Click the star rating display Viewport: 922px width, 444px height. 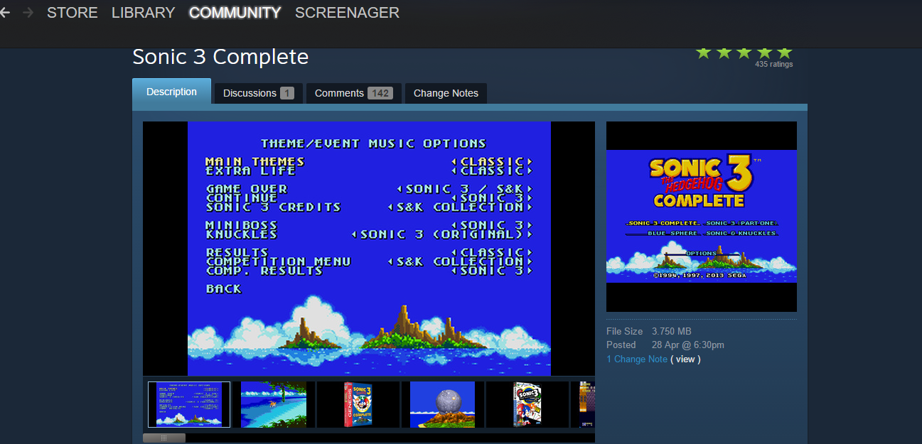pyautogui.click(x=744, y=53)
